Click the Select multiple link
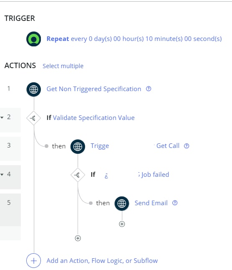The width and height of the screenshot is (232, 270). (x=63, y=66)
